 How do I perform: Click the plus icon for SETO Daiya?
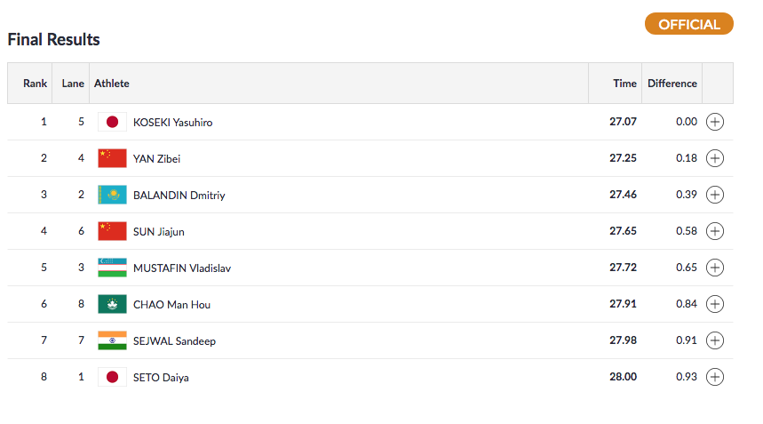click(715, 377)
